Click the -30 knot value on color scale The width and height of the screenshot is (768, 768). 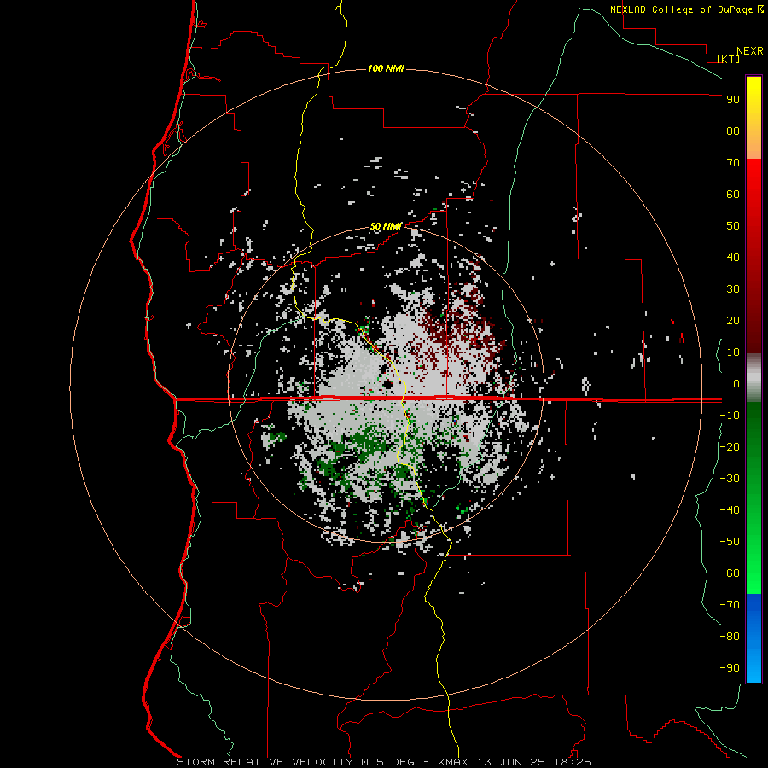click(x=730, y=479)
